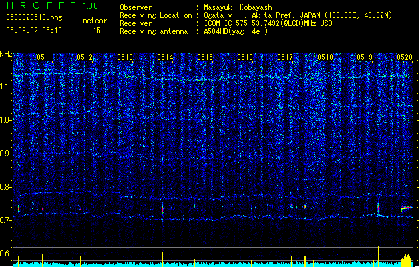Click the 1.0 kHz axis tick label
The height and width of the screenshot is (267, 420).
tap(6, 120)
